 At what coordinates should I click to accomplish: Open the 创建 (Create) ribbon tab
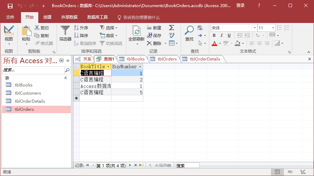[x=47, y=17]
